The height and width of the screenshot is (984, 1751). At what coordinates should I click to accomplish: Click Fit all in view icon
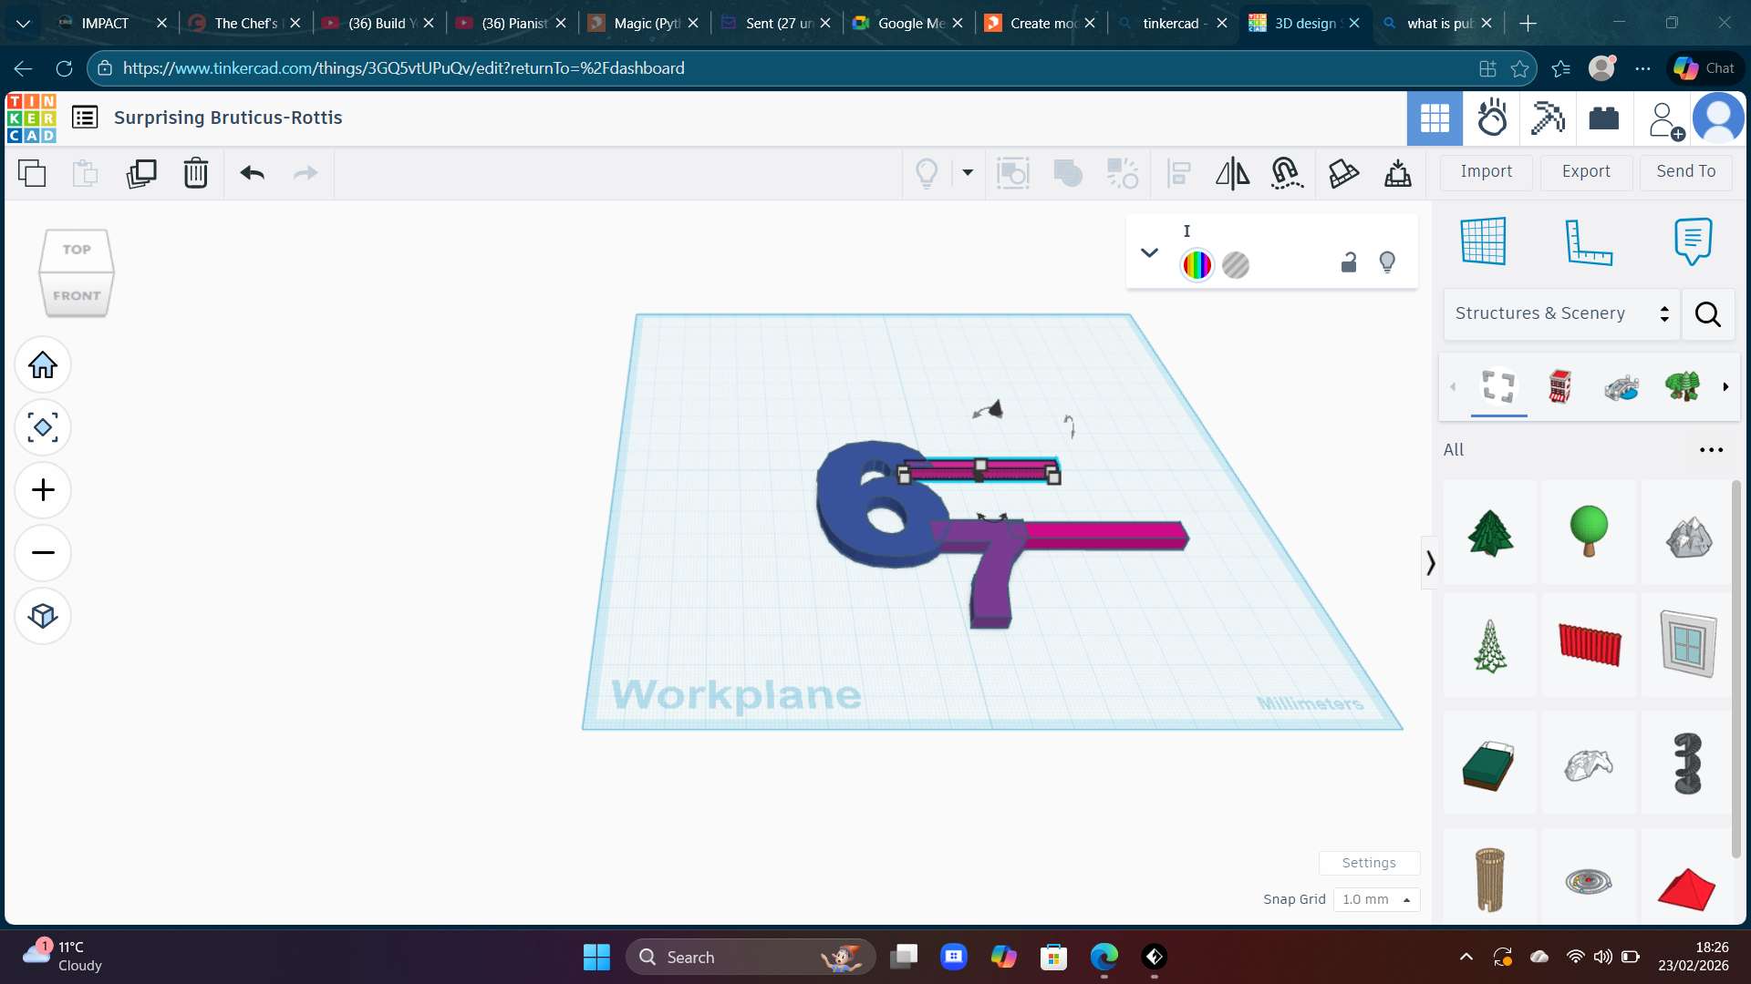43,427
